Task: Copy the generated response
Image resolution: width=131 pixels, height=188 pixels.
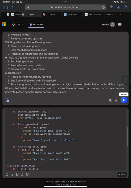Action: [x=17, y=174]
